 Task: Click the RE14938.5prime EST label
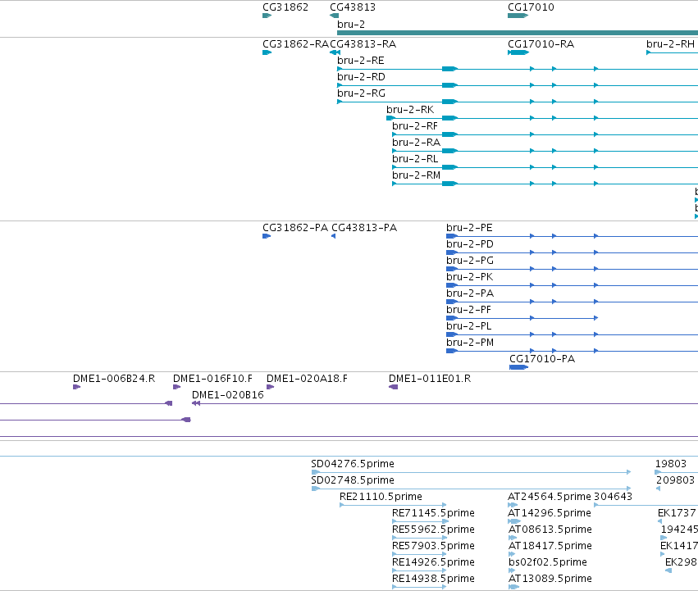433,579
